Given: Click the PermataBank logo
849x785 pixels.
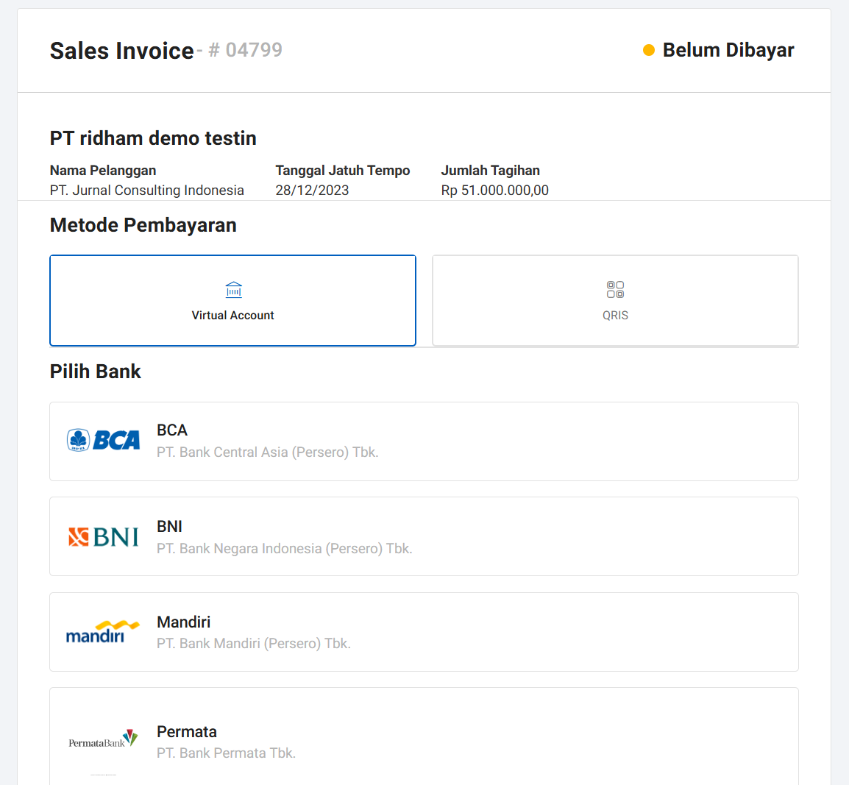Looking at the screenshot, I should (x=103, y=739).
